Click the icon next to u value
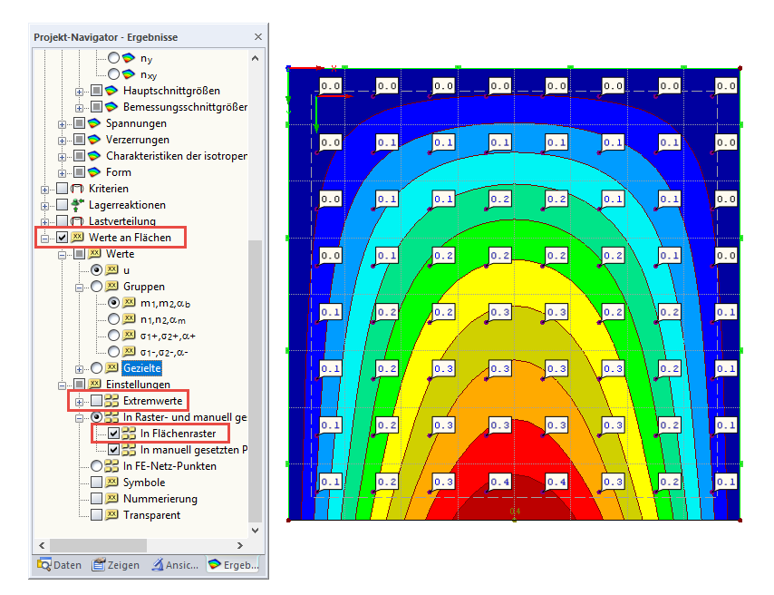The height and width of the screenshot is (595, 774). [111, 269]
